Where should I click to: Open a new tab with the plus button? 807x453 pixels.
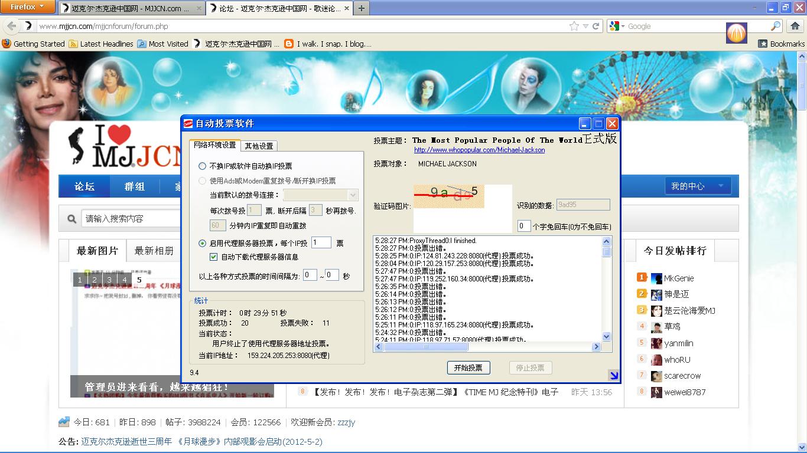click(361, 8)
